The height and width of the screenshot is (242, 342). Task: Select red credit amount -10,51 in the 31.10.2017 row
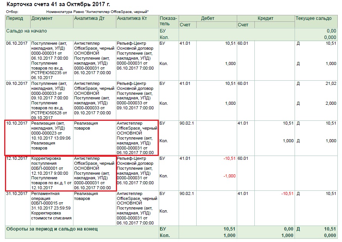pyautogui.click(x=287, y=193)
